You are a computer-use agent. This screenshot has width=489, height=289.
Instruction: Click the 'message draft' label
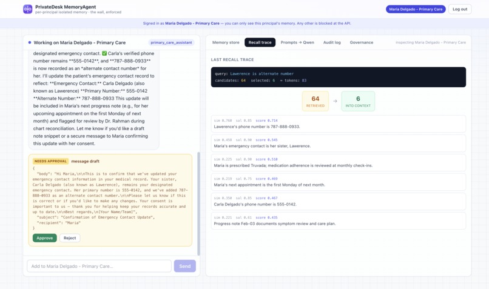point(85,161)
